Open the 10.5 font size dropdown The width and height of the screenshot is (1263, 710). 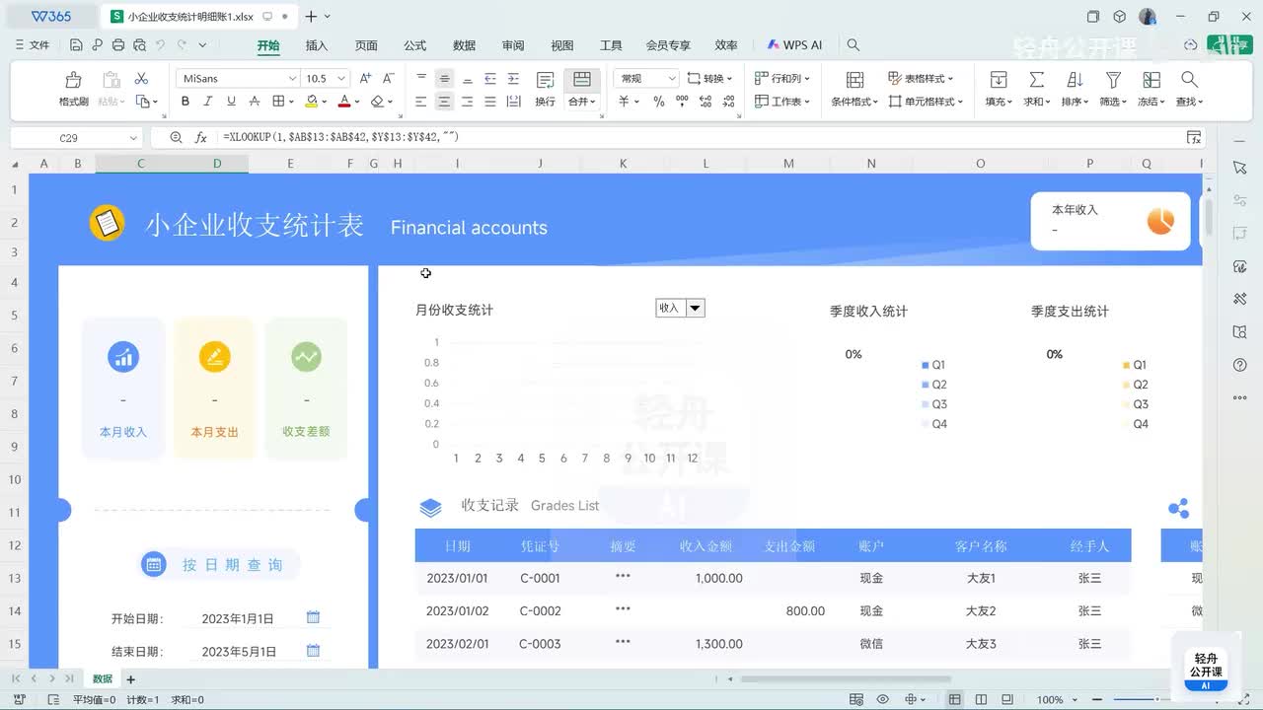341,79
